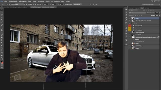Select the Clone Stamp tool
This screenshot has width=161, height=90.
pyautogui.click(x=2, y=30)
